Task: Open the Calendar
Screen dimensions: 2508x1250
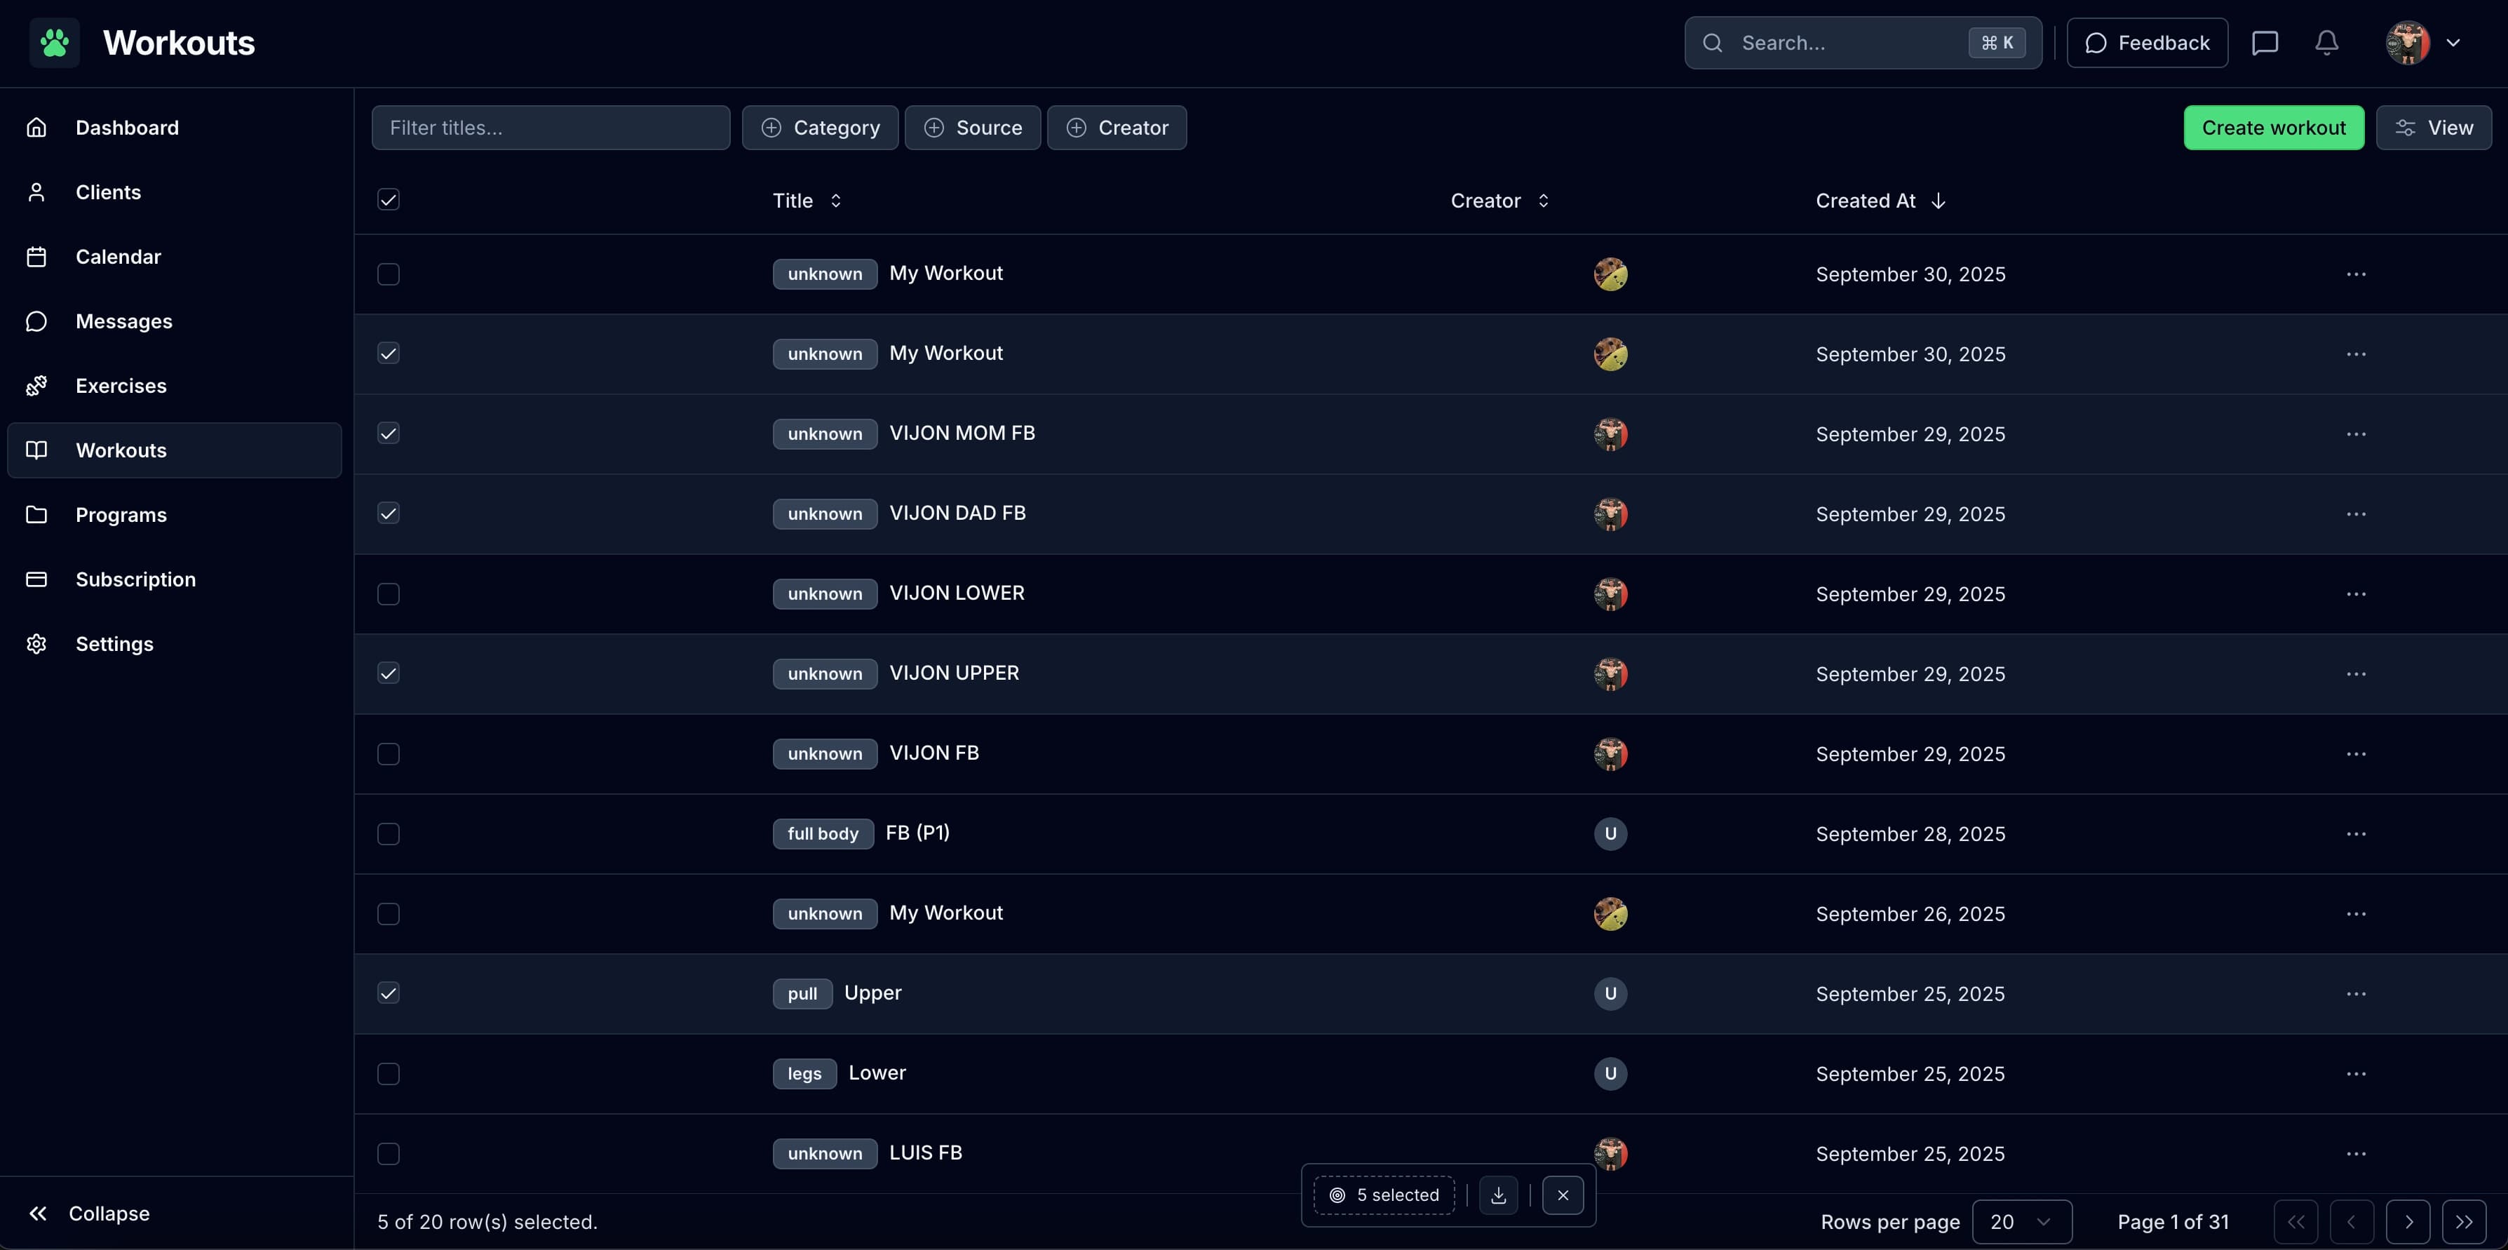Action: coord(119,256)
